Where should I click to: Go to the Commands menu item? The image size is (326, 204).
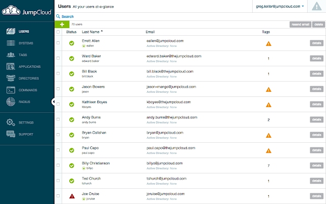(x=28, y=90)
